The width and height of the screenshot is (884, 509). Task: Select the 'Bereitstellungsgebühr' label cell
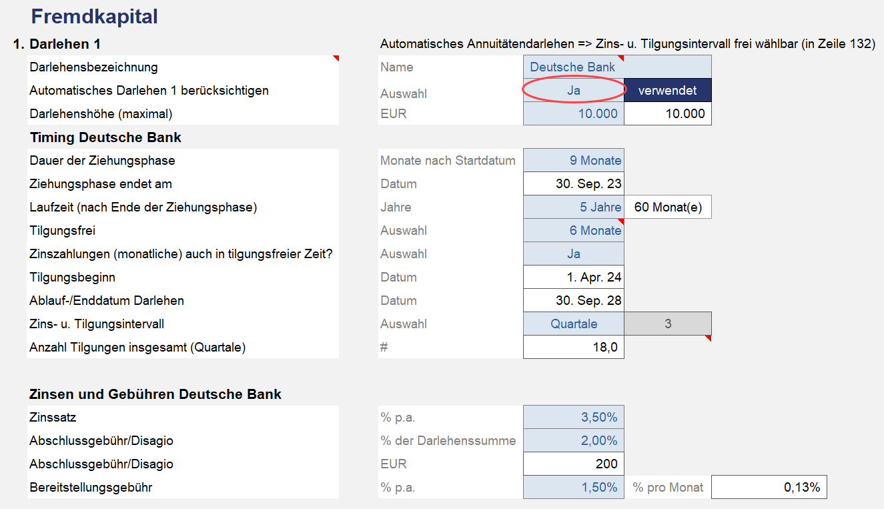(x=183, y=487)
